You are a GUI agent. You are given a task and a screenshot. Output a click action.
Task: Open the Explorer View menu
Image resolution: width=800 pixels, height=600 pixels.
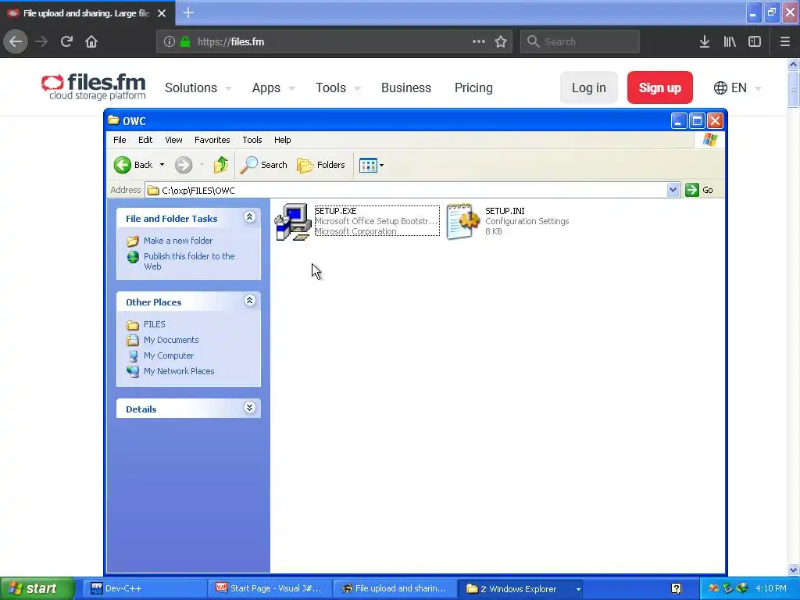(173, 140)
